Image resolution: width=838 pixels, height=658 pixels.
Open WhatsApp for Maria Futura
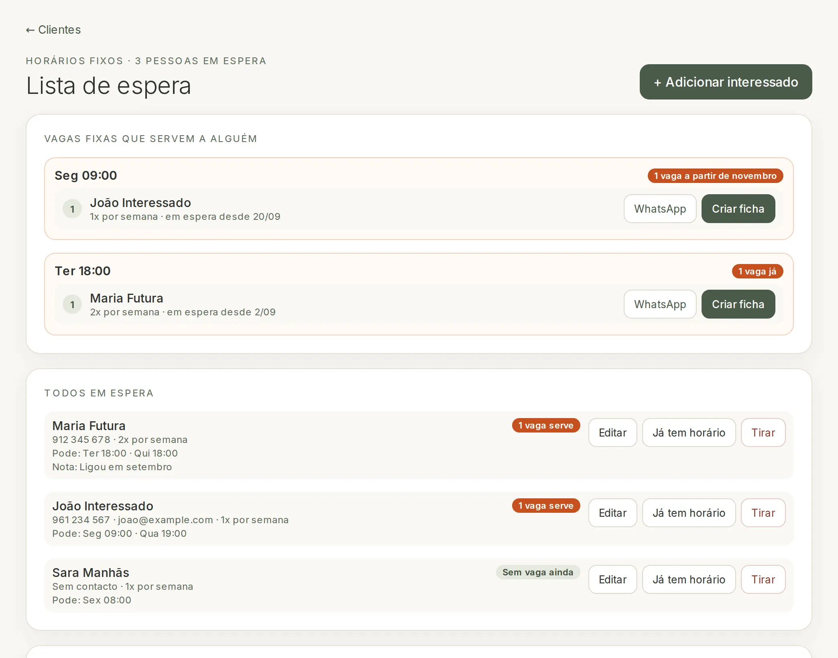[660, 304]
